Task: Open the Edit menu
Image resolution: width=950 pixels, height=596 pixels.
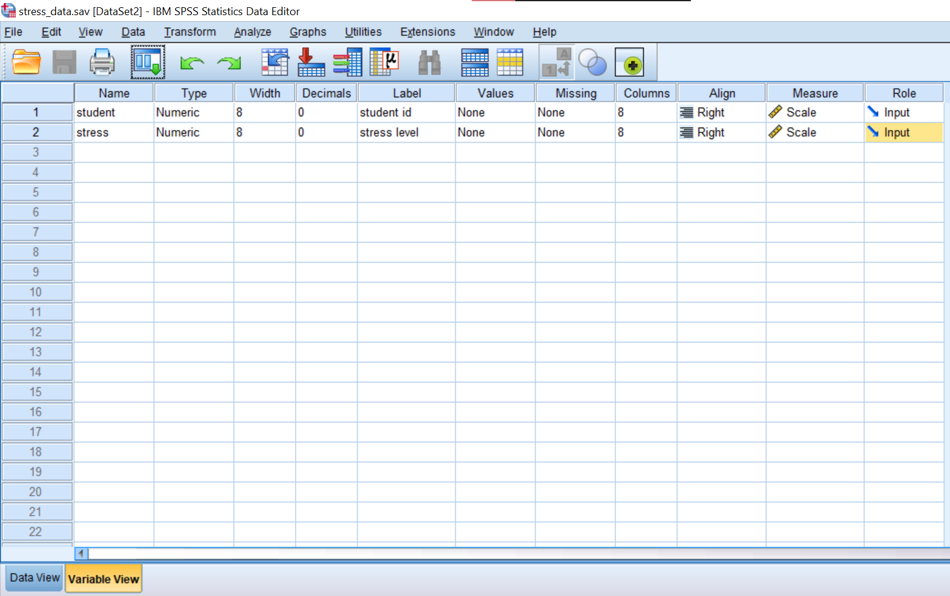Action: (51, 32)
